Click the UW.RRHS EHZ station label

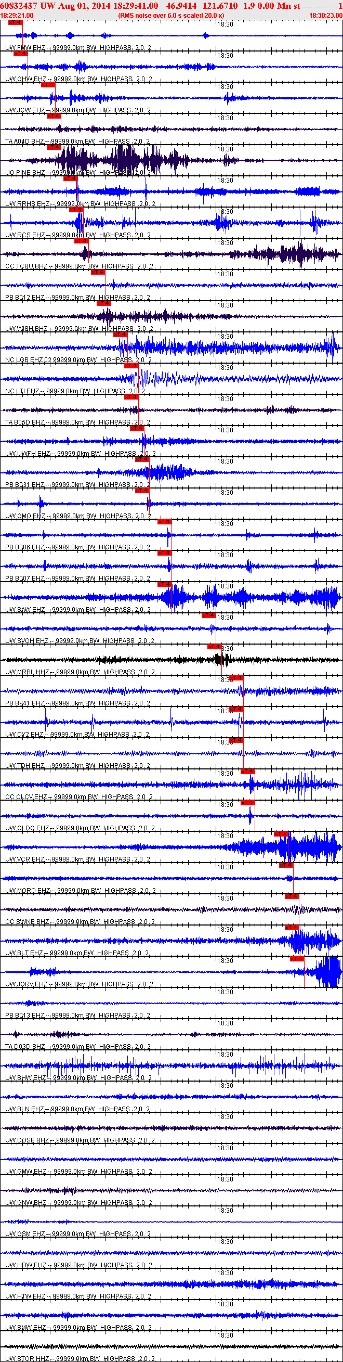click(81, 204)
